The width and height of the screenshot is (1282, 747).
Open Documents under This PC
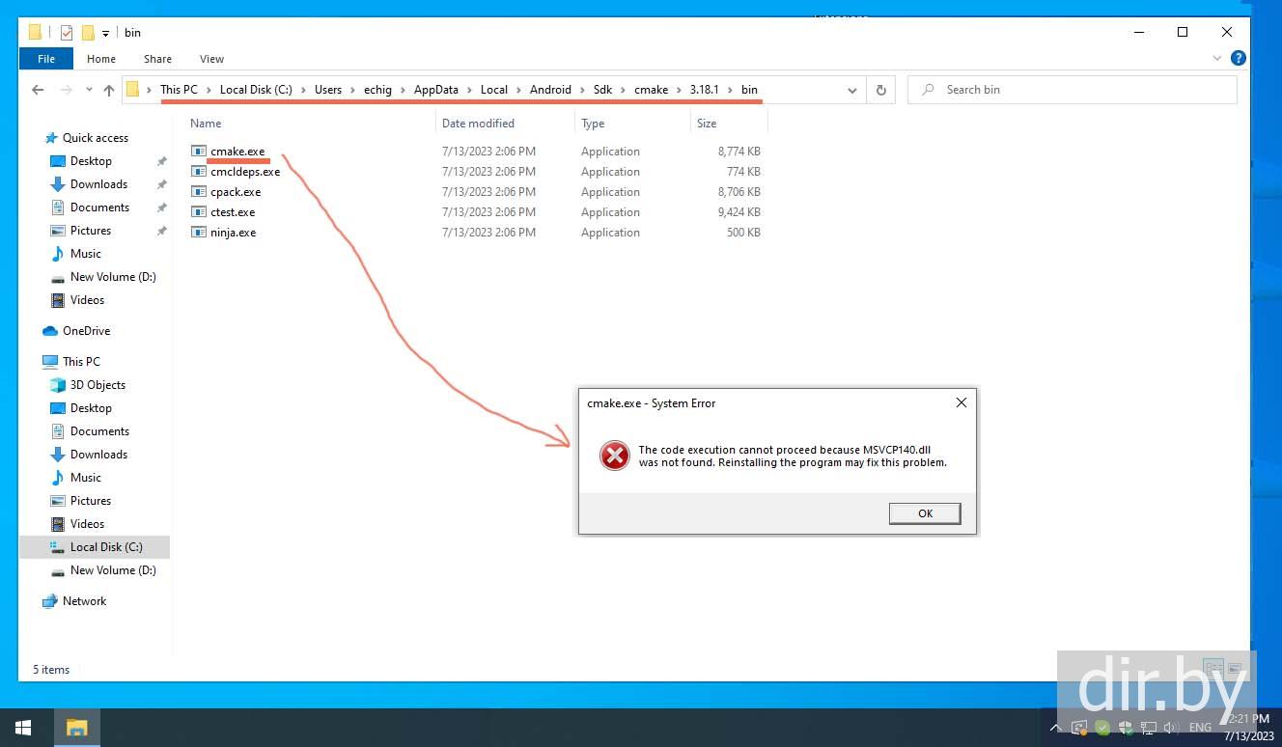point(99,431)
